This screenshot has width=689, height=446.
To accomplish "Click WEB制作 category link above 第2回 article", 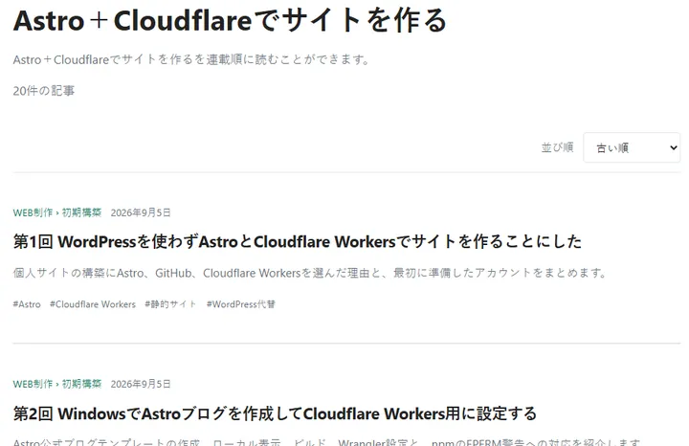I will click(x=33, y=384).
